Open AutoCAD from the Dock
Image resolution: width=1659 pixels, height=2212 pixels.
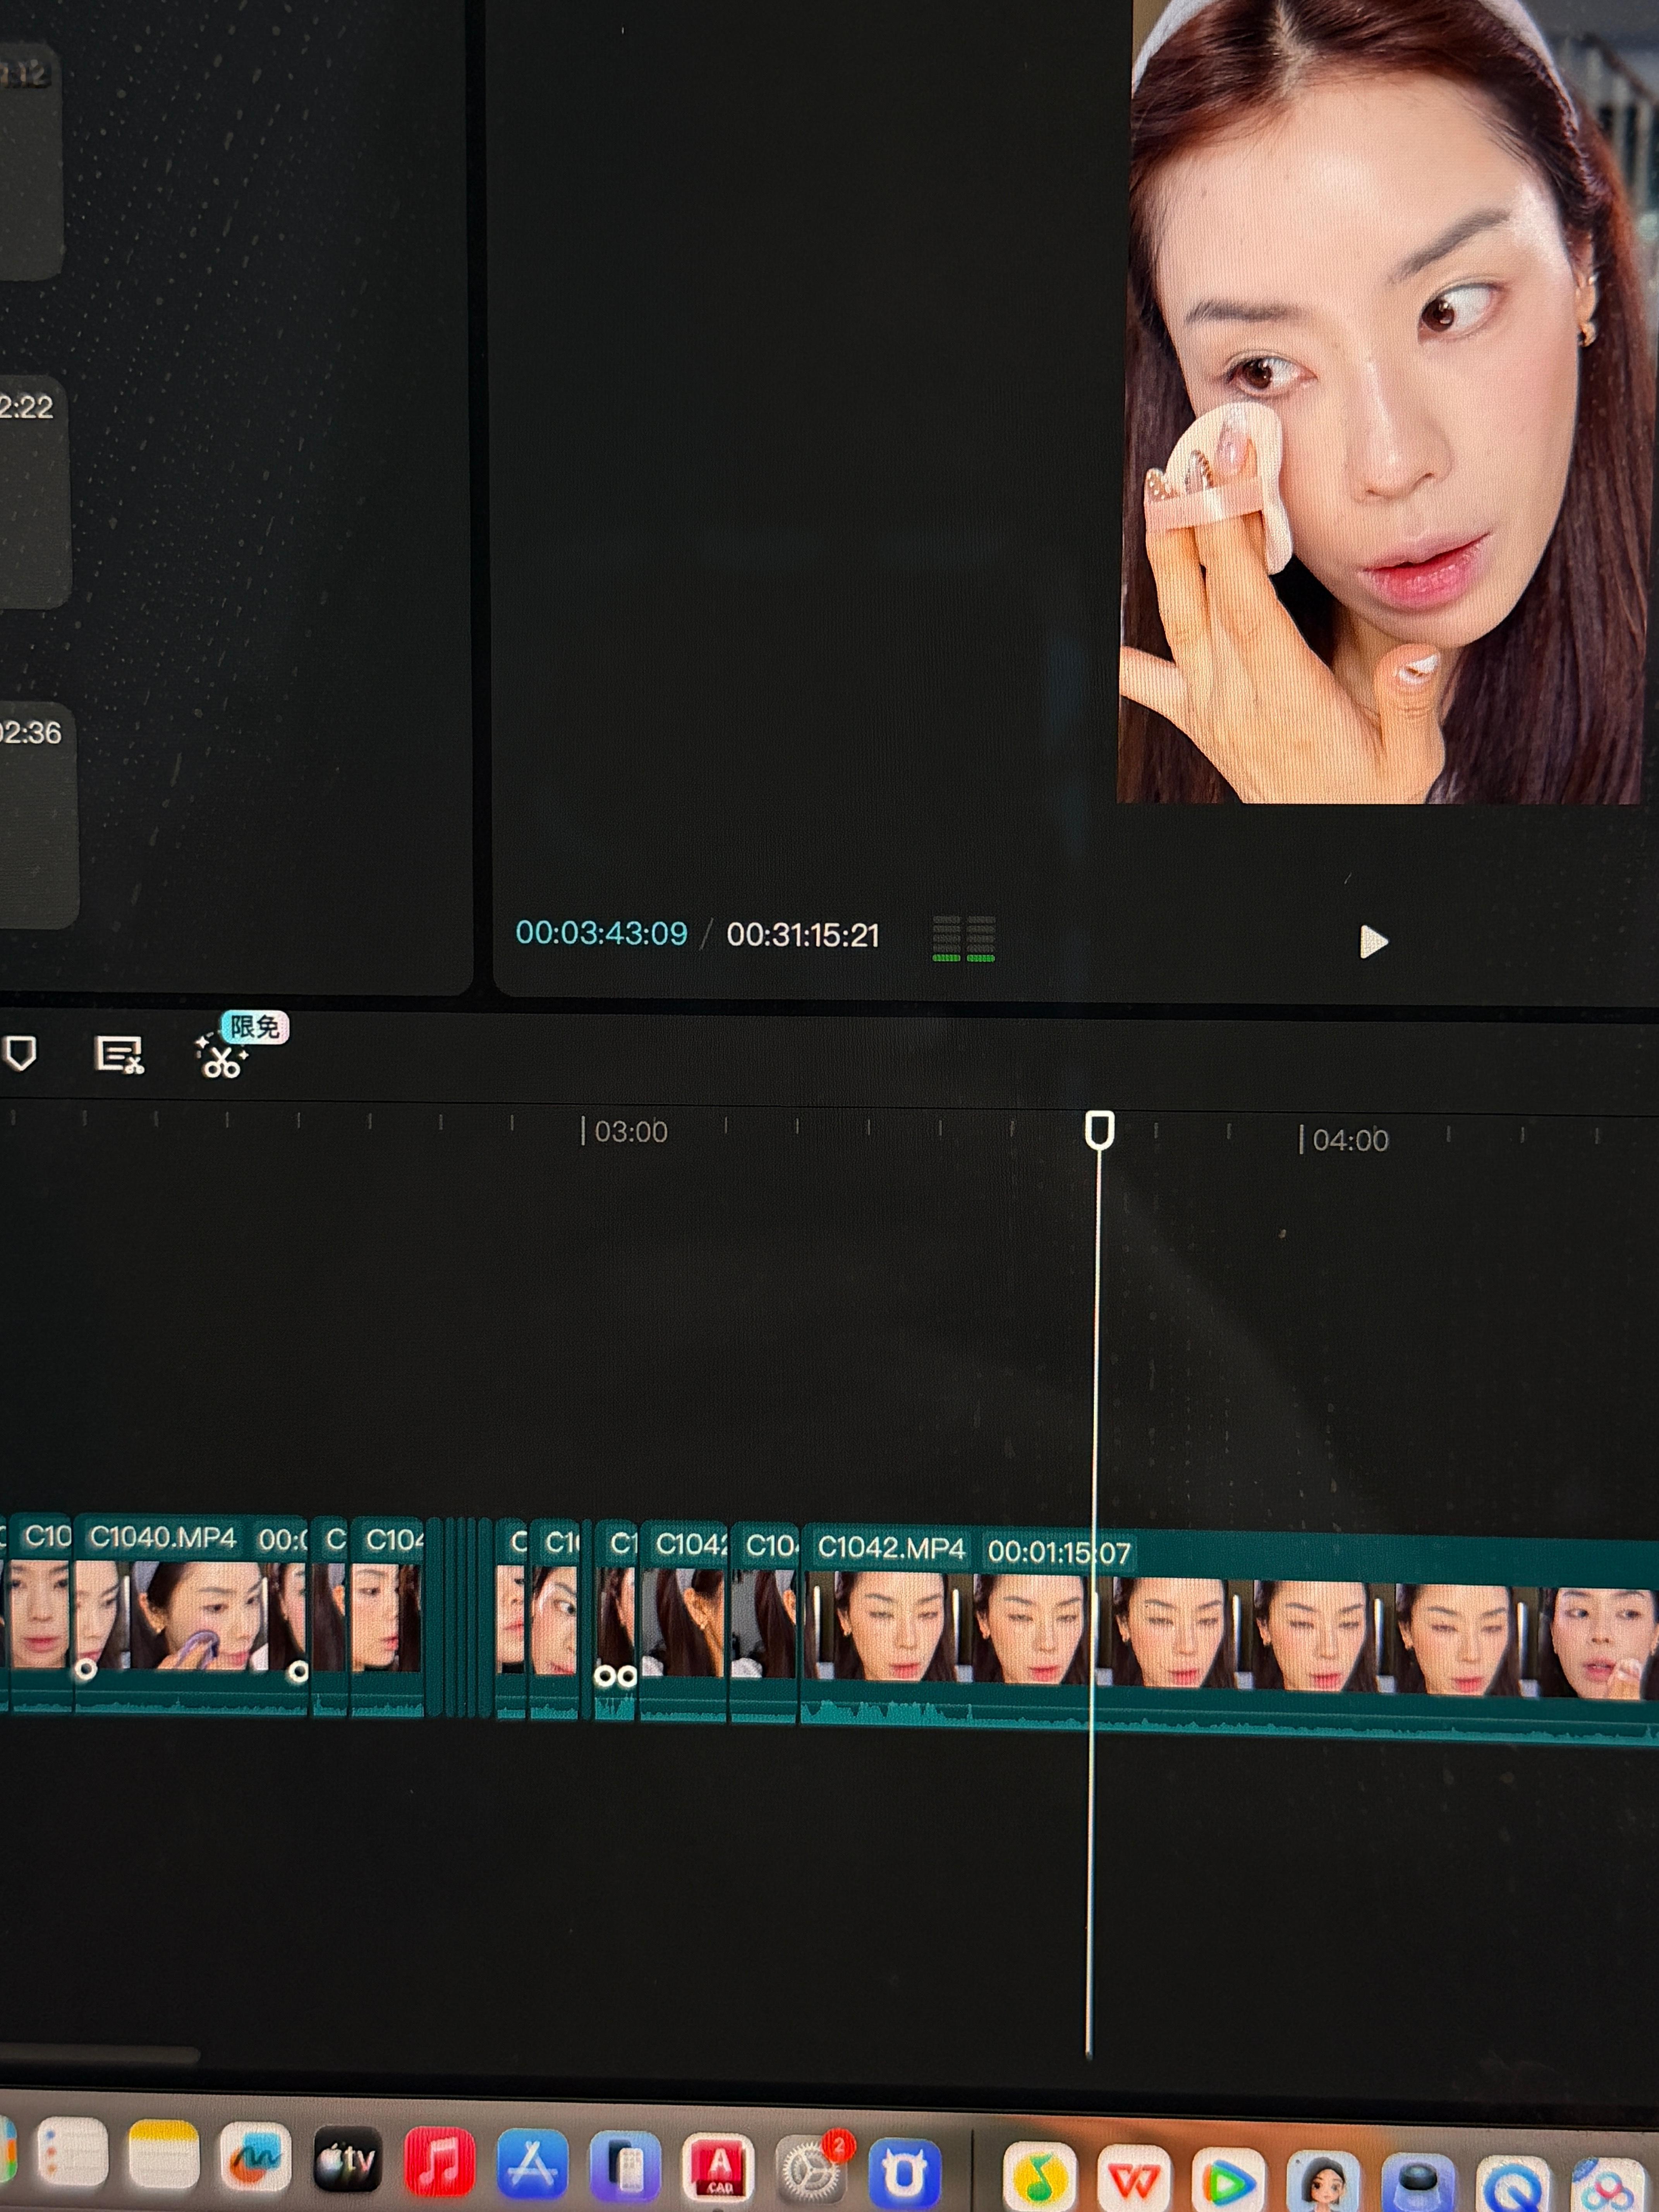[718, 2169]
